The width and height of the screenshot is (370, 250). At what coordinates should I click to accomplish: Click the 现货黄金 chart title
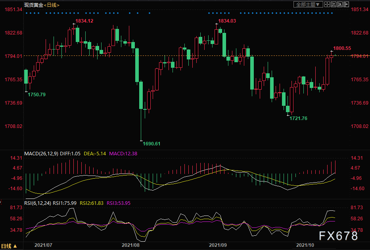(x=34, y=5)
